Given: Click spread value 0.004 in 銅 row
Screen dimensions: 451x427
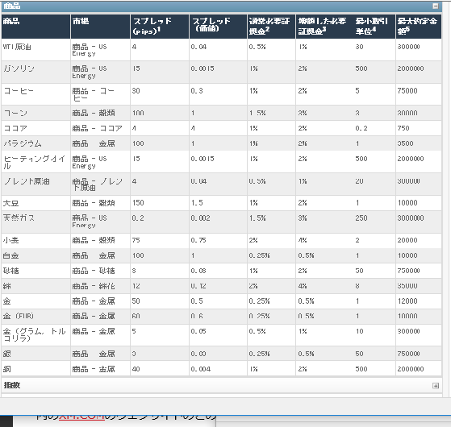Looking at the screenshot, I should pos(200,369).
